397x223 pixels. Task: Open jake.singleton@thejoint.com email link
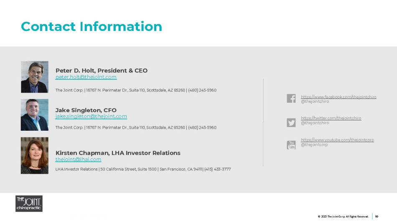pos(91,117)
